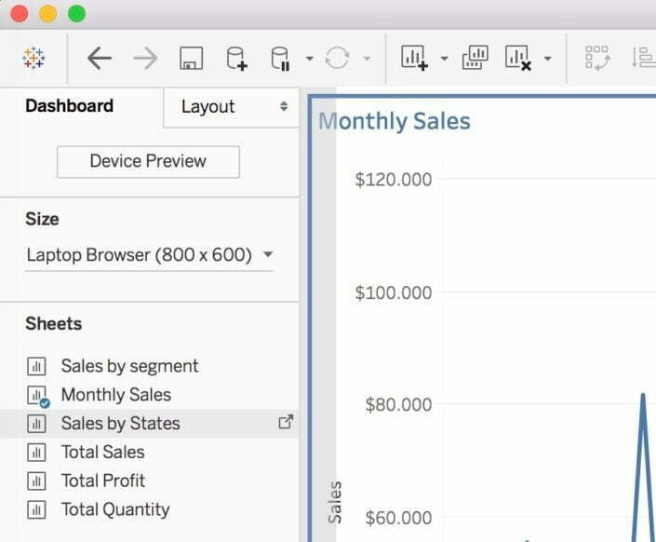Click the add new data source icon
The height and width of the screenshot is (542, 656).
click(236, 59)
